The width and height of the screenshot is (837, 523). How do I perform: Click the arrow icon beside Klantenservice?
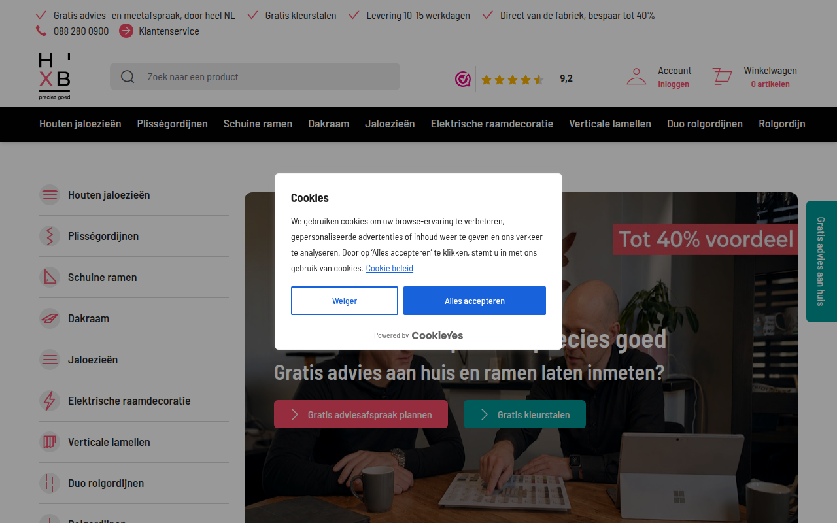[126, 31]
